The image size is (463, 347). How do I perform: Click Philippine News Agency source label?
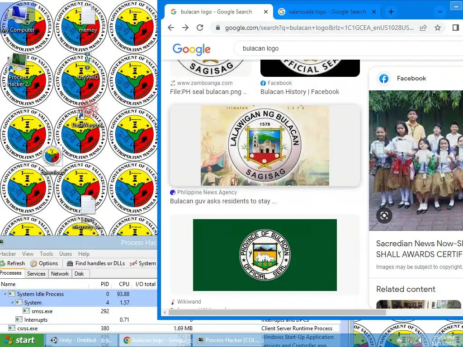207,192
